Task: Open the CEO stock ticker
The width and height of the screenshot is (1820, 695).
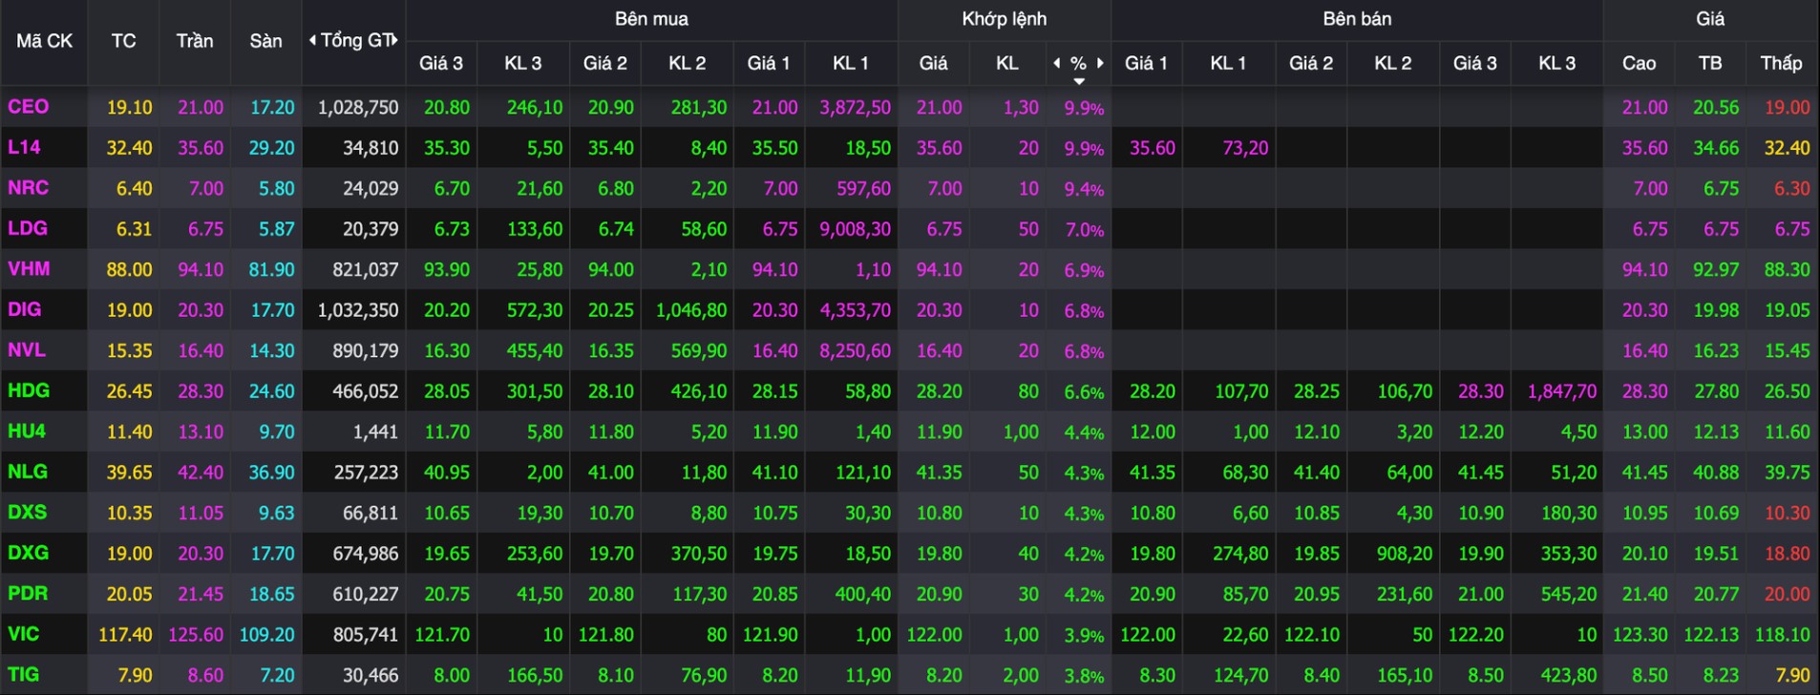Action: coord(28,107)
